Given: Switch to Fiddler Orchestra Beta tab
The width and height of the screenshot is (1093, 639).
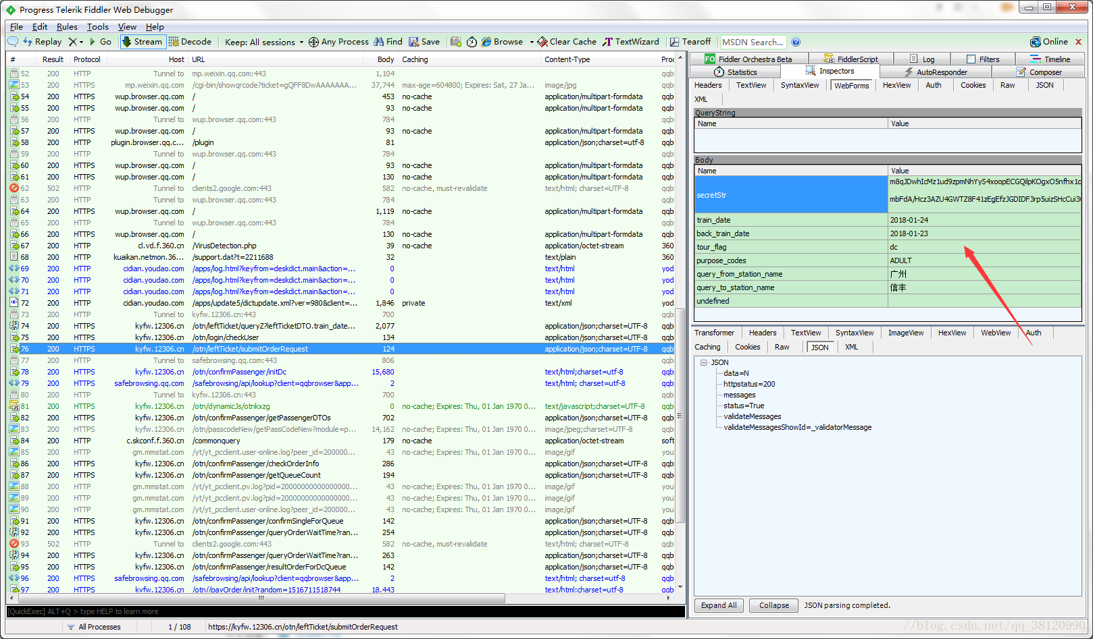Looking at the screenshot, I should [x=748, y=59].
